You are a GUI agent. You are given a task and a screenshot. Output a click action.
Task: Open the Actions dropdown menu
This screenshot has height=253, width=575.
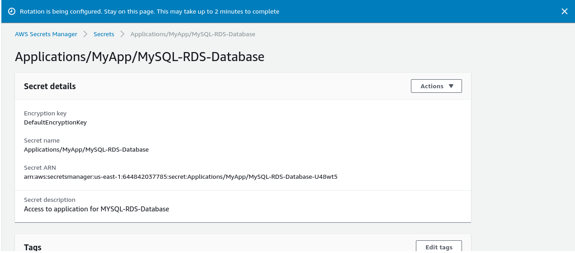[x=436, y=86]
